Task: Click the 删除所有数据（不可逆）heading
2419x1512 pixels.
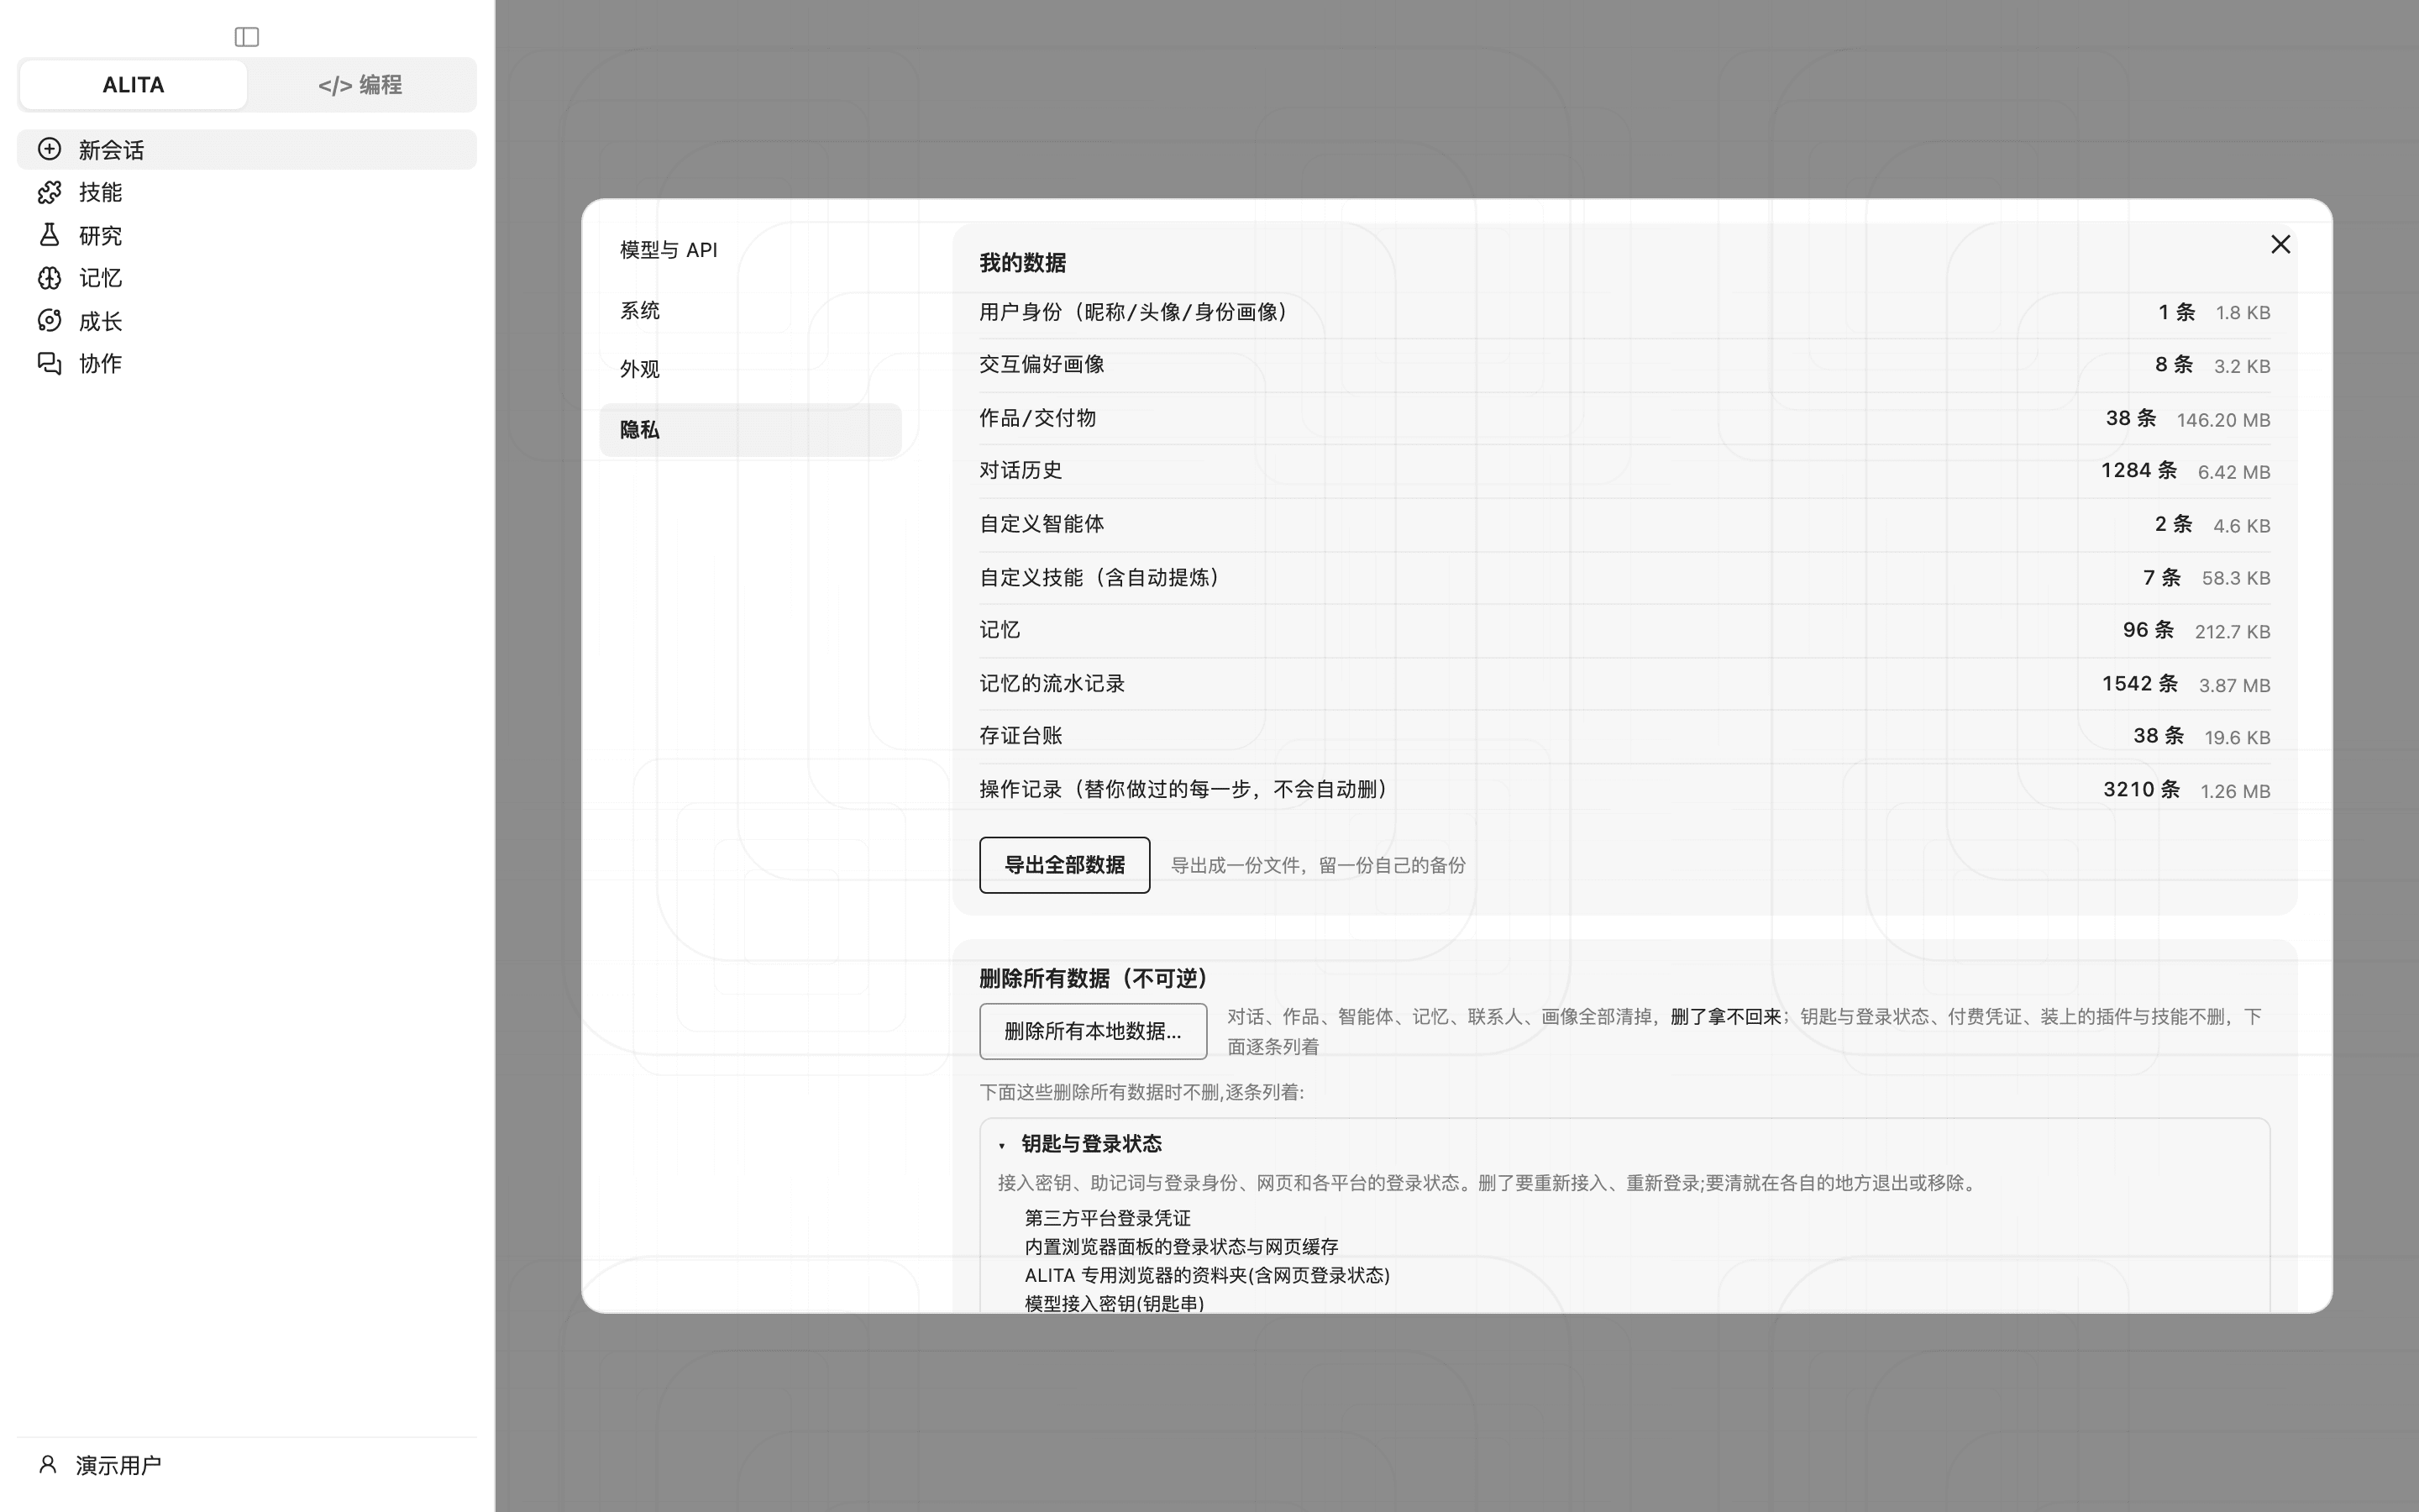Action: (x=1094, y=978)
